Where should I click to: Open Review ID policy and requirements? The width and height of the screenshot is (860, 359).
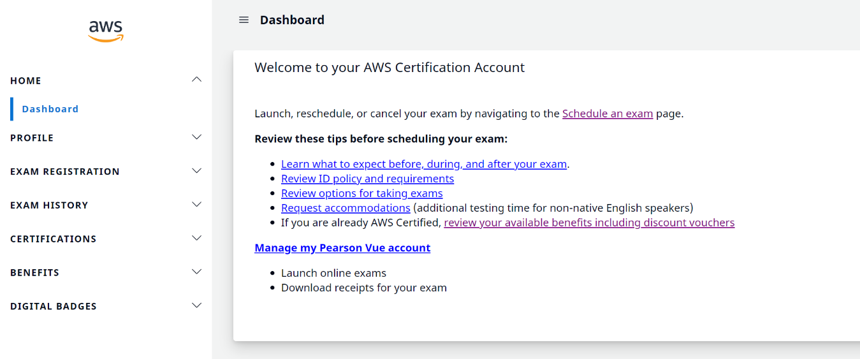click(x=367, y=179)
